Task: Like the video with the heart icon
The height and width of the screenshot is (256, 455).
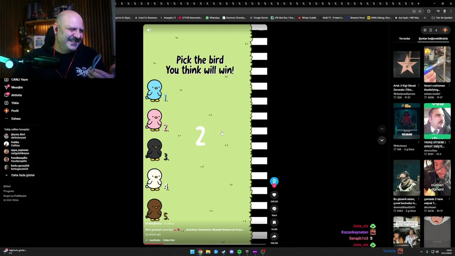Action: click(274, 194)
